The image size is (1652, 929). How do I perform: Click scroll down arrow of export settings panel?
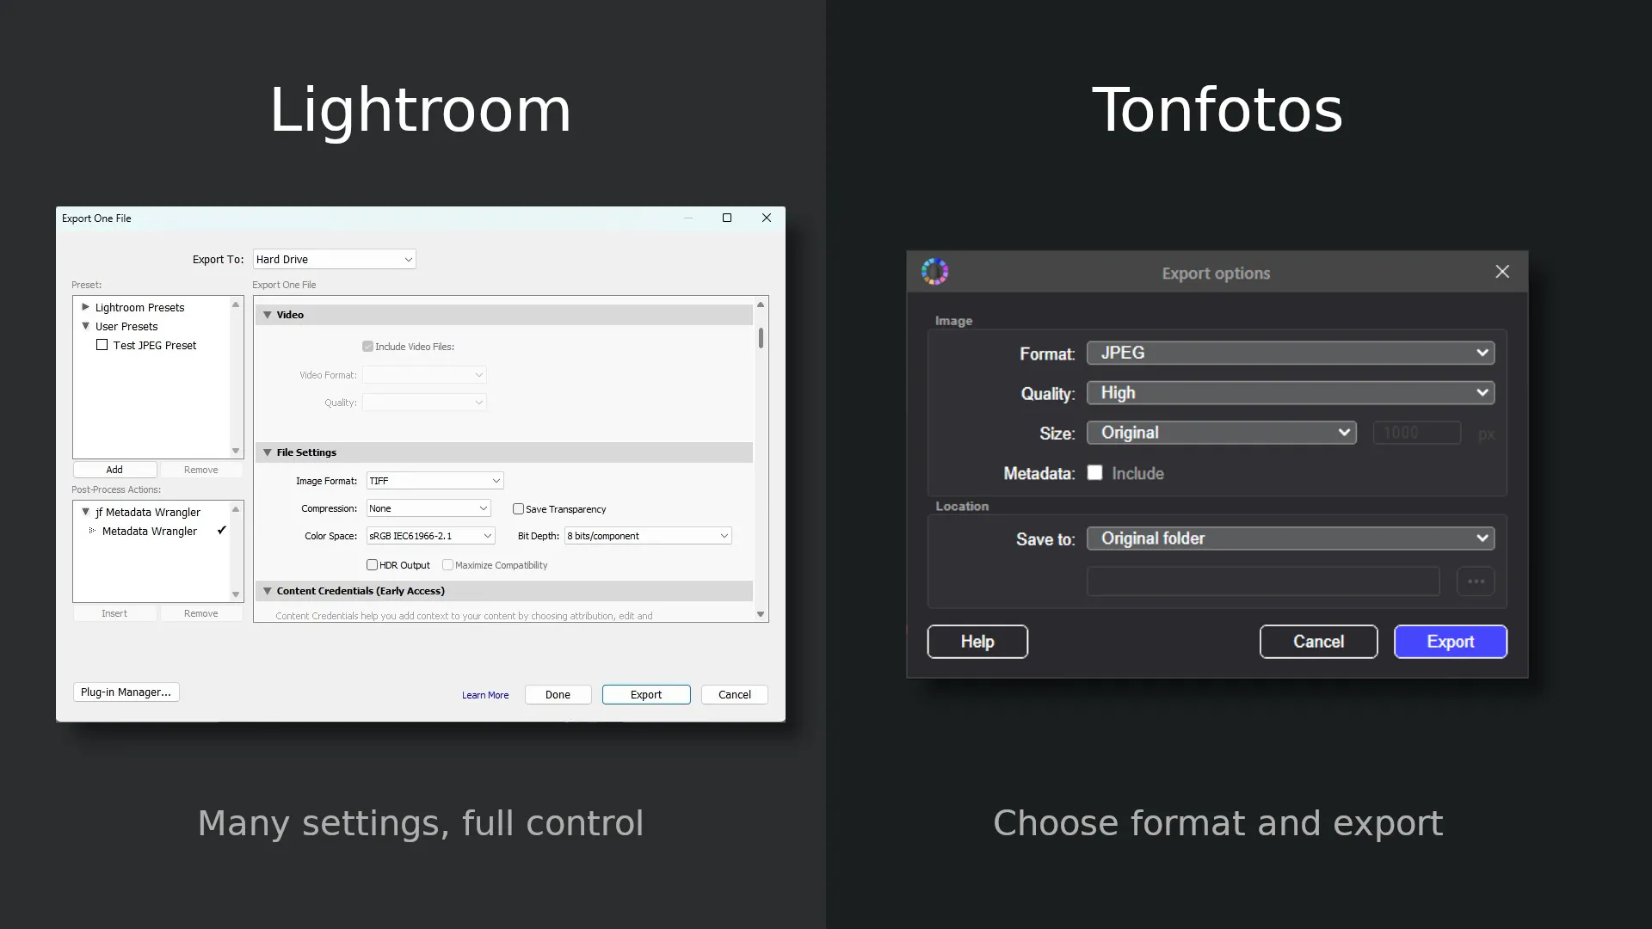pos(761,614)
